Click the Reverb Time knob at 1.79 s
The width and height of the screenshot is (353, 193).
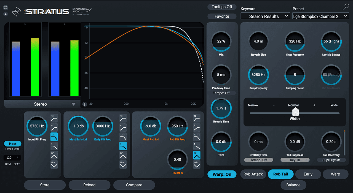(x=221, y=108)
